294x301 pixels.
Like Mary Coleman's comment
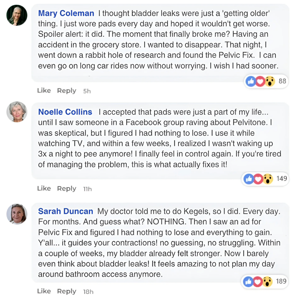point(44,91)
